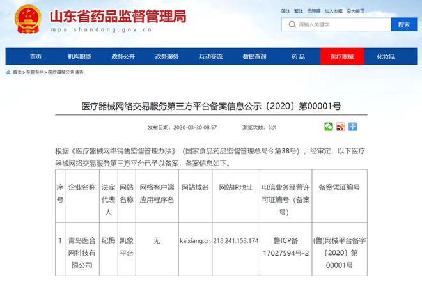Click breadcrumb link 首页

tap(17, 72)
